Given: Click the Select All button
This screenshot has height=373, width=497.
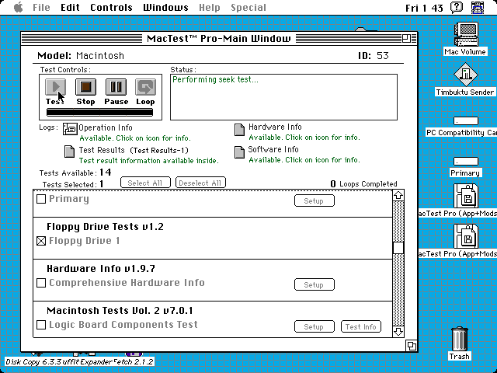Looking at the screenshot, I should click(145, 183).
